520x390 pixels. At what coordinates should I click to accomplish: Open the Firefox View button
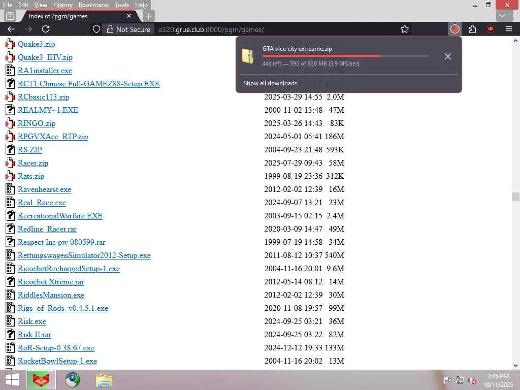click(x=10, y=16)
